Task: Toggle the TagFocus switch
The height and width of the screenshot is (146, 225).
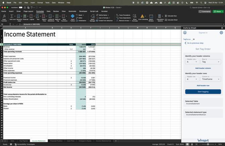Action: 193,39
